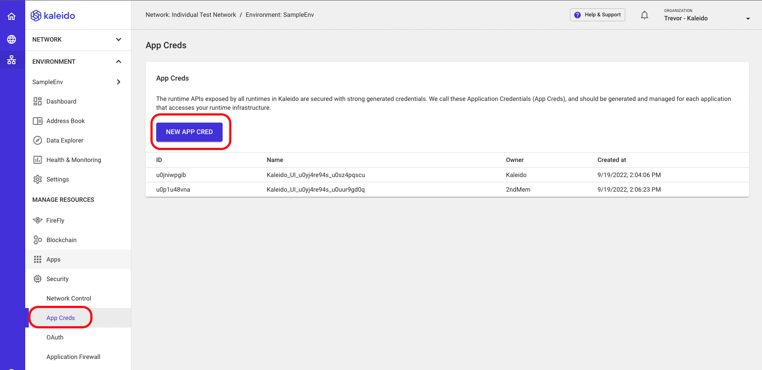Click Environment: SampleEnv breadcrumb
The height and width of the screenshot is (370, 762).
point(280,15)
